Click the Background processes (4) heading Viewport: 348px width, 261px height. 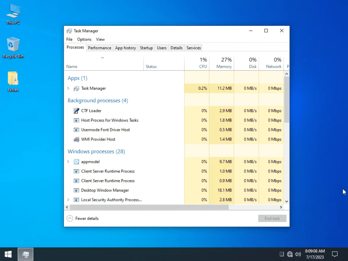[98, 100]
